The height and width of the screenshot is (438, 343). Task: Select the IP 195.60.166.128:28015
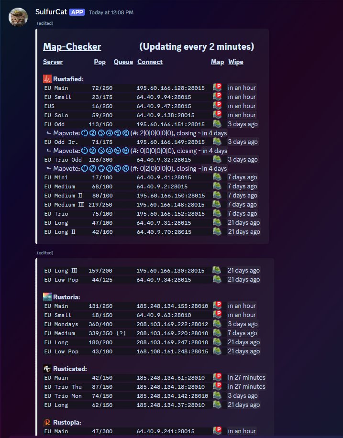(x=170, y=88)
